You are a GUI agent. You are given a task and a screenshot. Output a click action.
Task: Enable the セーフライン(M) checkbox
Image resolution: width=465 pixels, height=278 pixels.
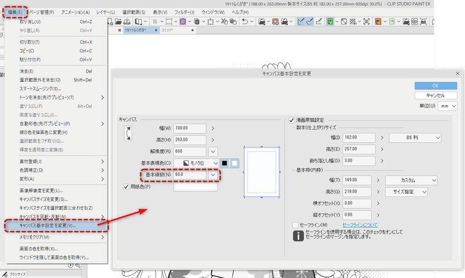(x=295, y=225)
